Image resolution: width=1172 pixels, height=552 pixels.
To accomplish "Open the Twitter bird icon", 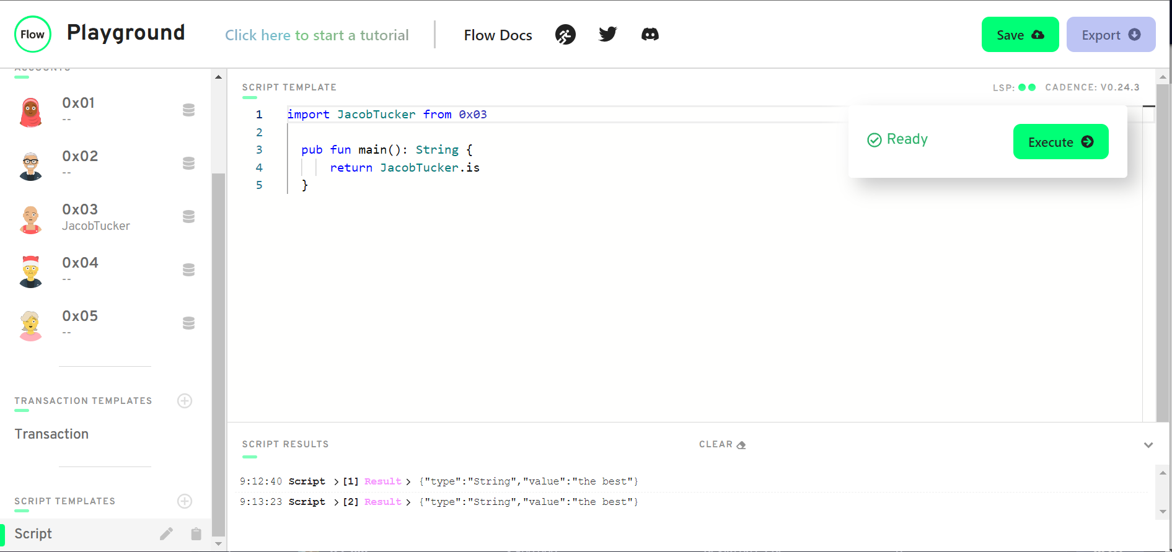I will tap(608, 34).
